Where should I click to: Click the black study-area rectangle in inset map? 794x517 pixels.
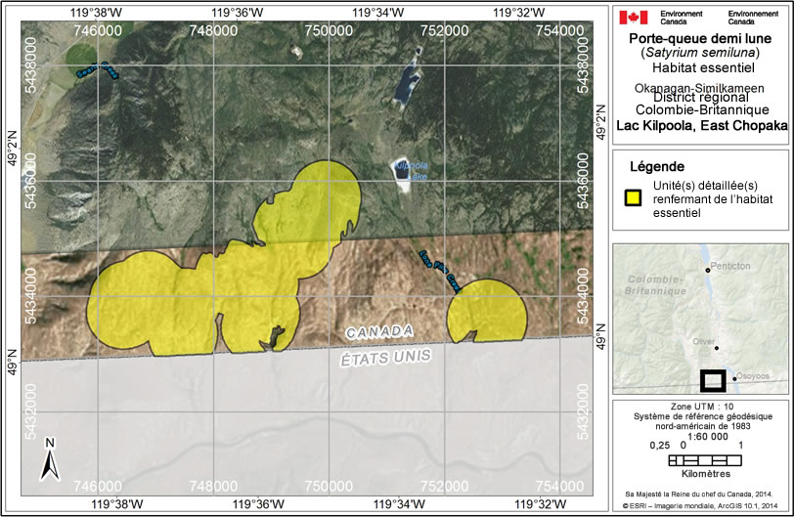[x=712, y=381]
